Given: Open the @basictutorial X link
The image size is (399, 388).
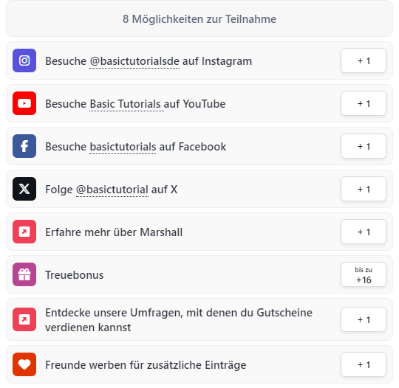Looking at the screenshot, I should (112, 190).
